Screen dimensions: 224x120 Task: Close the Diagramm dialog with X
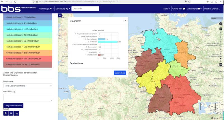point(125,21)
